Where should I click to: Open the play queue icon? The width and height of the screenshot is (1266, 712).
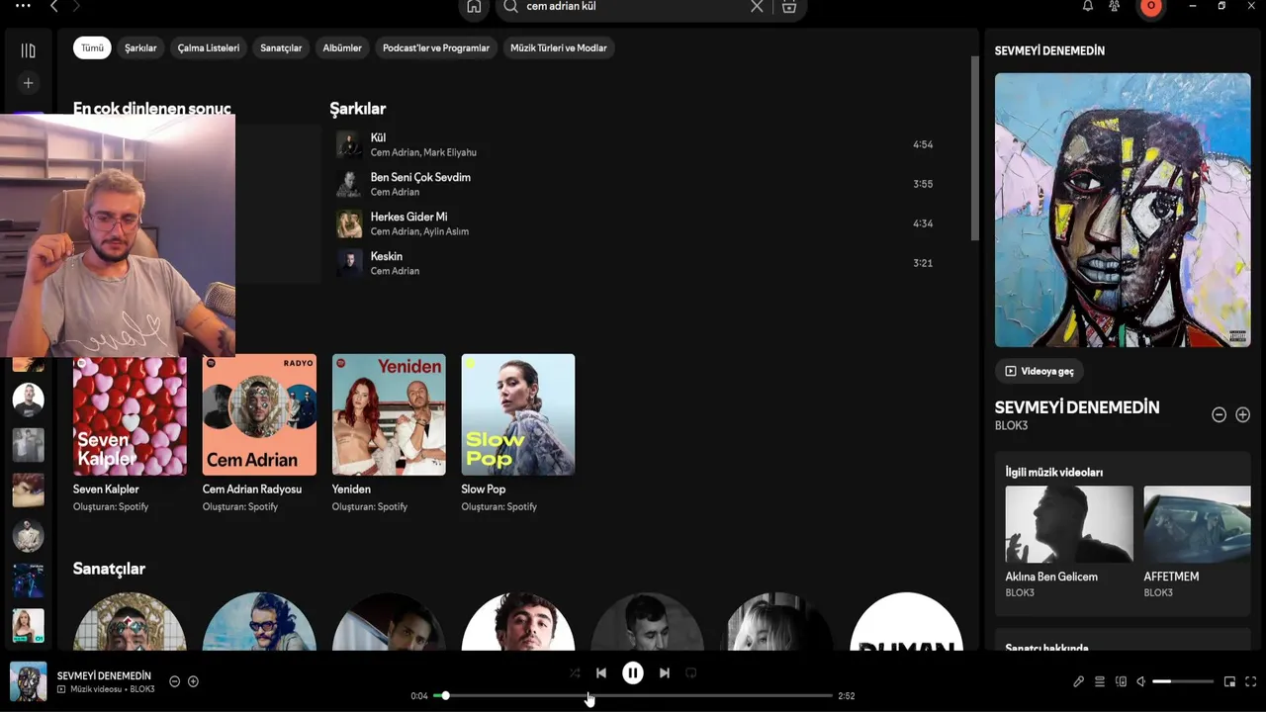(1100, 681)
